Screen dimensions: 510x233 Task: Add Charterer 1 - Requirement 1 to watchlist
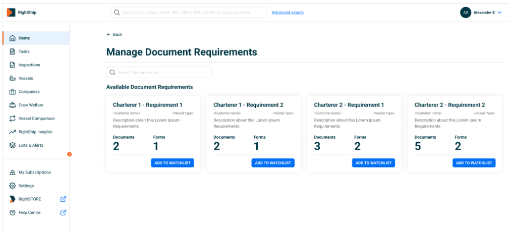tap(173, 163)
